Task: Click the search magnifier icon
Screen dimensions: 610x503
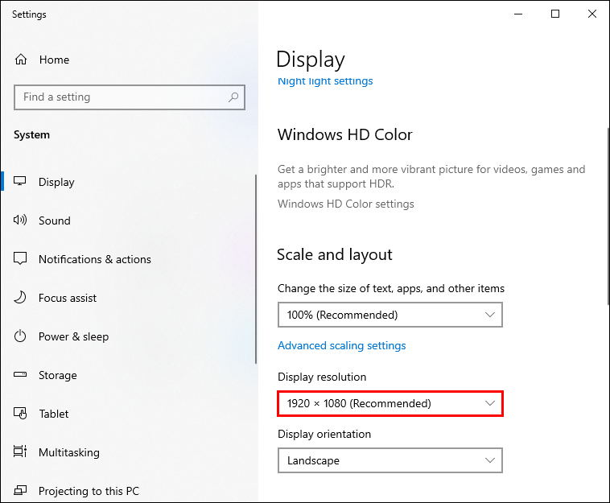Action: tap(233, 97)
